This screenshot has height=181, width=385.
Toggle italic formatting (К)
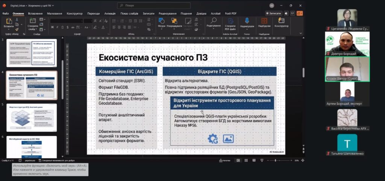58,27
